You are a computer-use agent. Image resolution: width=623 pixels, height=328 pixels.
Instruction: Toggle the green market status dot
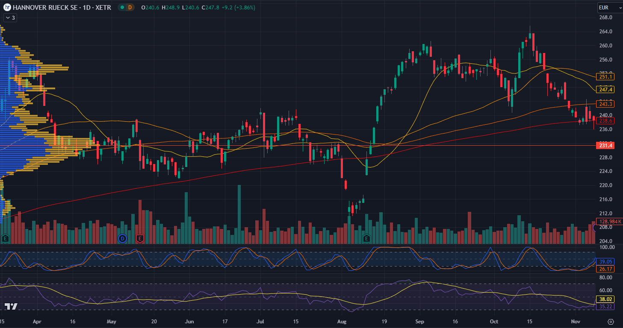122,7
